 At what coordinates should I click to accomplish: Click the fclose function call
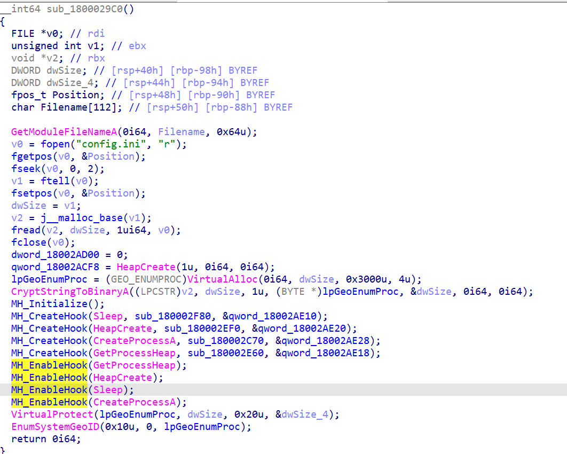pos(26,242)
